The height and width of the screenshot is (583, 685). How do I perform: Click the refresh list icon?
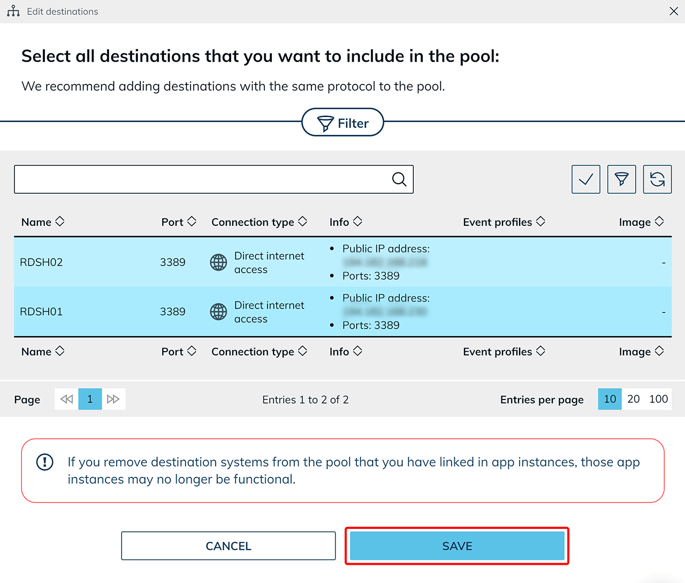pos(657,179)
